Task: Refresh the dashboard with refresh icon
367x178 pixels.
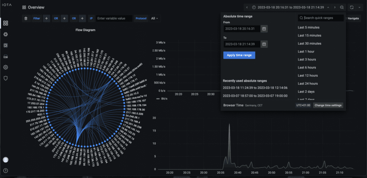Action: [352, 7]
